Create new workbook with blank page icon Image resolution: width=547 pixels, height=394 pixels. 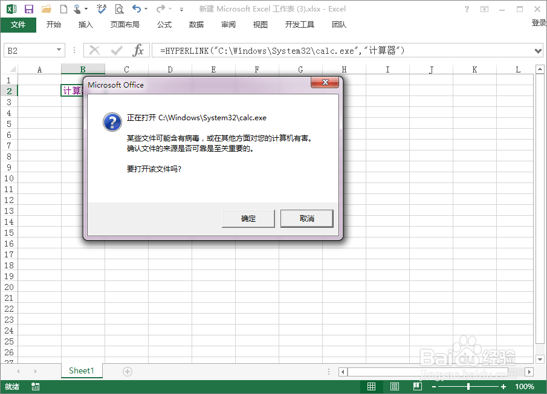point(63,9)
